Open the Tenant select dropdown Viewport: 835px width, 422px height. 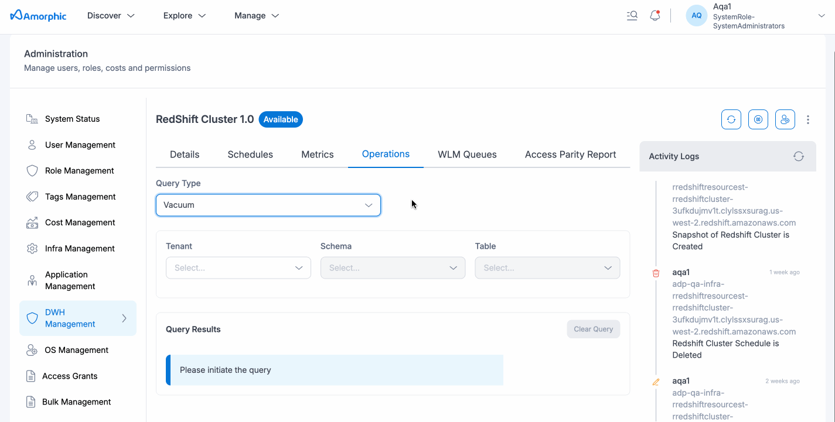(238, 267)
